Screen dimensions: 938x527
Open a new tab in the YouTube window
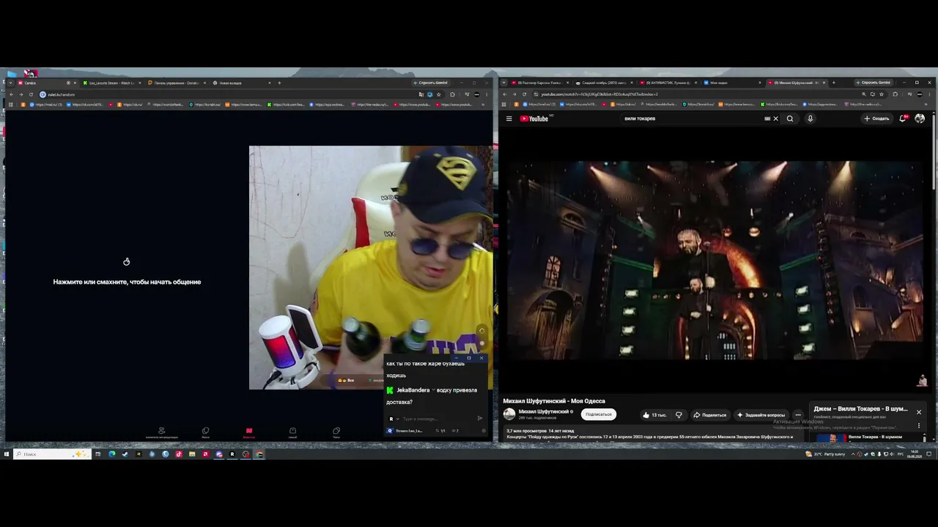(834, 83)
